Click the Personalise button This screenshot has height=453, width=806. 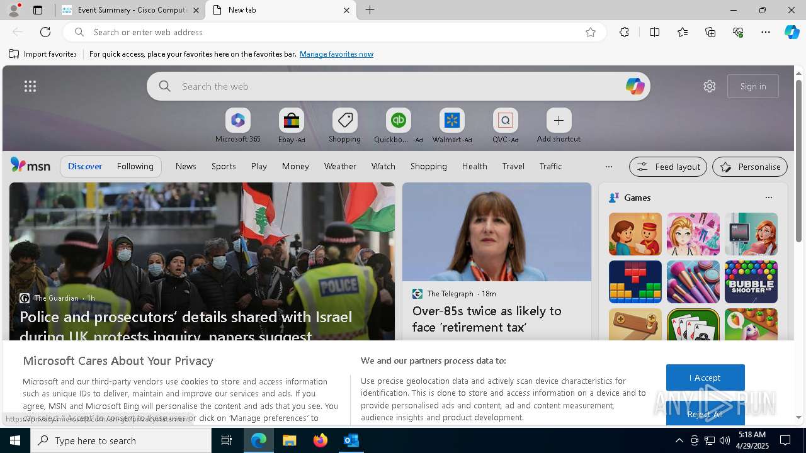point(750,167)
